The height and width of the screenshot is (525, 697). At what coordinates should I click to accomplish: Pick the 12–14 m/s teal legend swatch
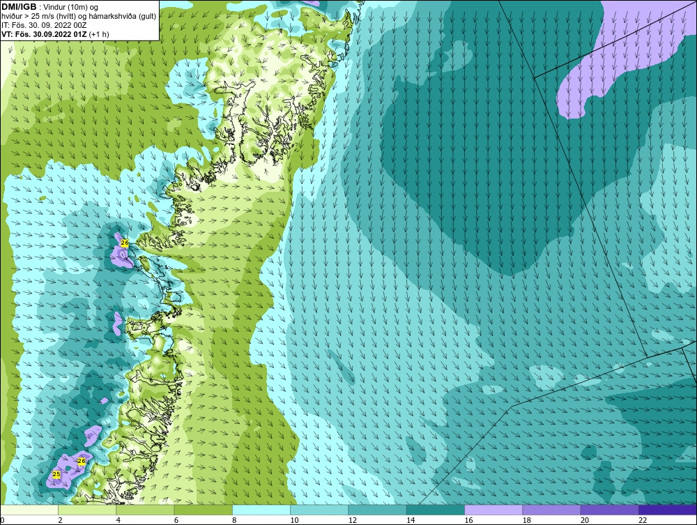click(x=377, y=510)
